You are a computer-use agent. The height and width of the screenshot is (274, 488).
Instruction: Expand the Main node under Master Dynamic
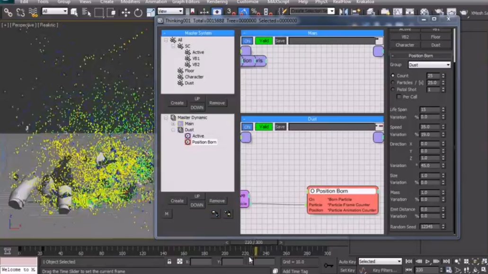tap(173, 124)
